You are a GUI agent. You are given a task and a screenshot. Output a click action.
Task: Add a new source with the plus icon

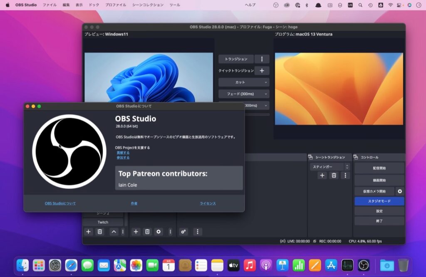pos(136,232)
